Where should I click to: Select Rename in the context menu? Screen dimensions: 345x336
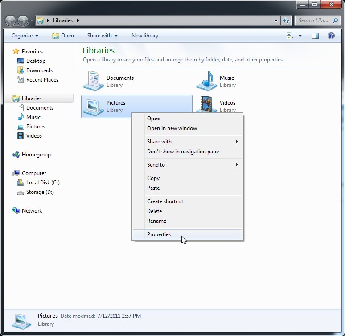pos(157,221)
